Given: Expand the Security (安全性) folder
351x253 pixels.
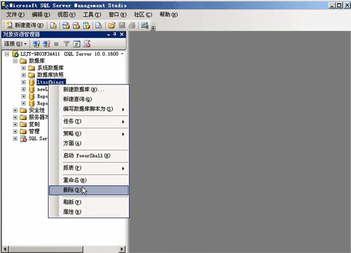Looking at the screenshot, I should pyautogui.click(x=15, y=110).
